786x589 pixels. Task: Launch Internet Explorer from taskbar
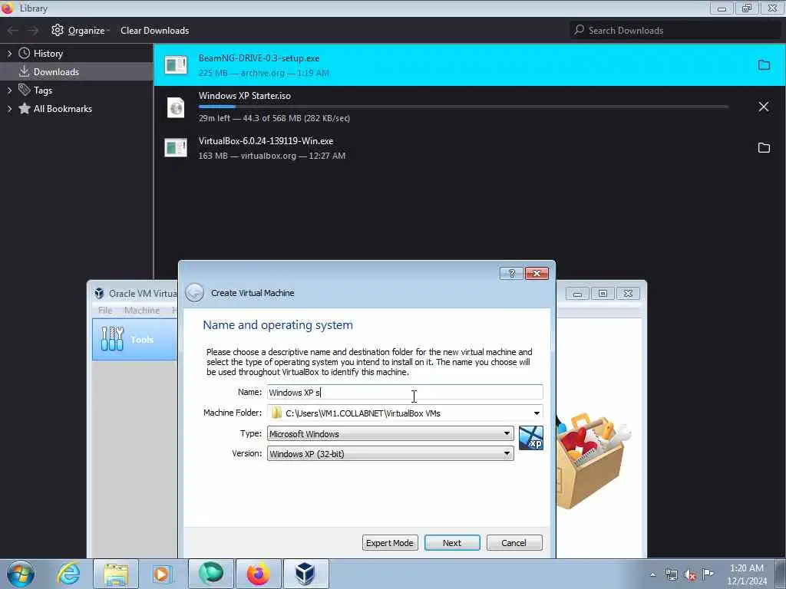(x=68, y=574)
